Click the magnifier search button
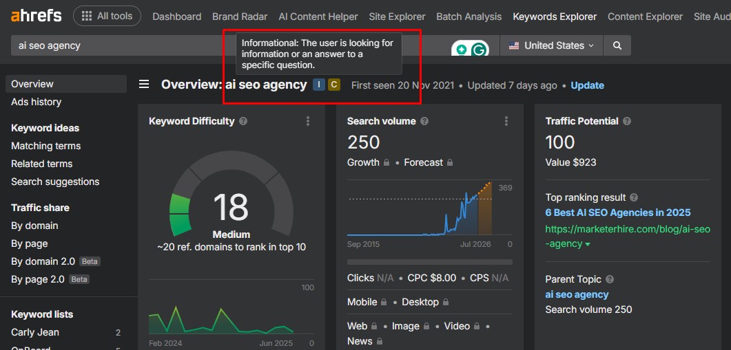 pyautogui.click(x=617, y=45)
